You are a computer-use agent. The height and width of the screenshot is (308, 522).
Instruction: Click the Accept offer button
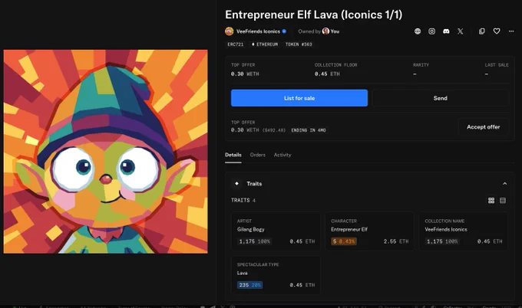(483, 127)
